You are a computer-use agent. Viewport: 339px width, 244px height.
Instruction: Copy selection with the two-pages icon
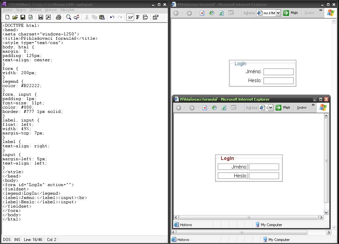[94, 17]
